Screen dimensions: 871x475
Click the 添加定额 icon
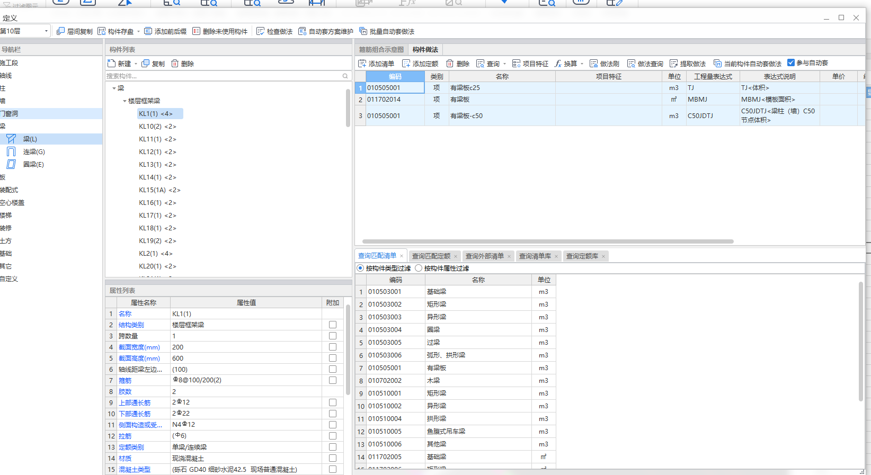point(406,64)
